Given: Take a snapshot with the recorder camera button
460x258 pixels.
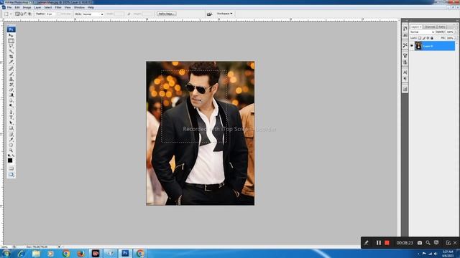Looking at the screenshot, I should (x=420, y=243).
